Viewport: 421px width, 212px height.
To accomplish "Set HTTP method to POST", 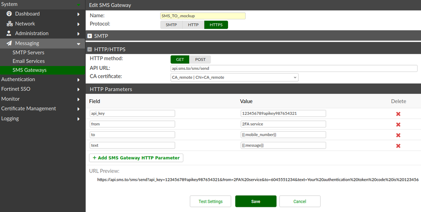I will click(200, 59).
